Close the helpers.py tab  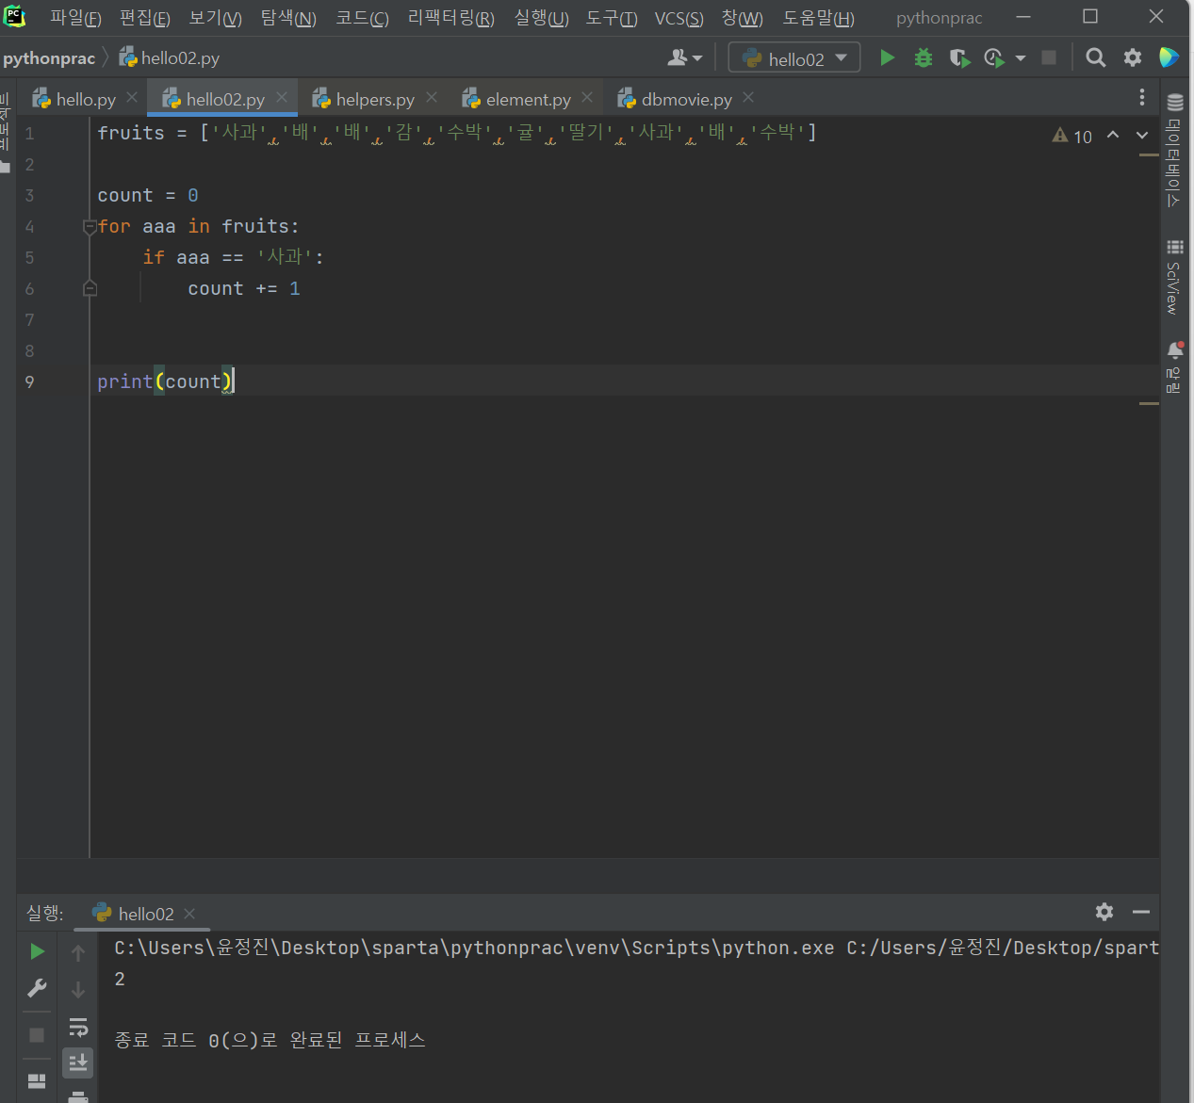[432, 97]
